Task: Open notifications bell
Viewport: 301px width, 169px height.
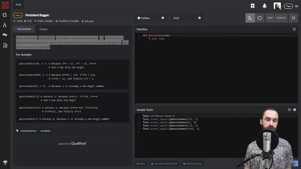Action: (264, 6)
